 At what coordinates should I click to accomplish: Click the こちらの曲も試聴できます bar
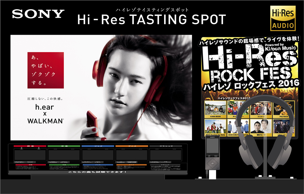coord(99,172)
